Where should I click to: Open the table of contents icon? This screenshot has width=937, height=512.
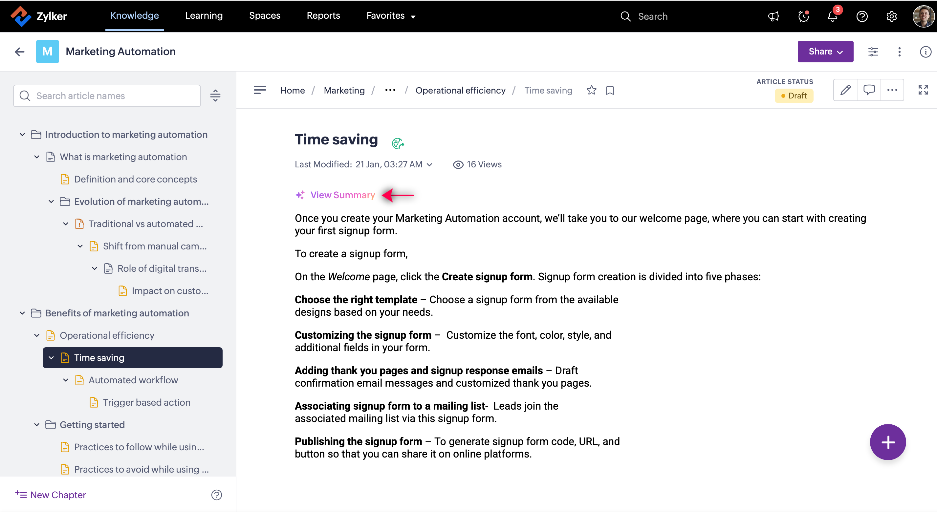point(260,90)
